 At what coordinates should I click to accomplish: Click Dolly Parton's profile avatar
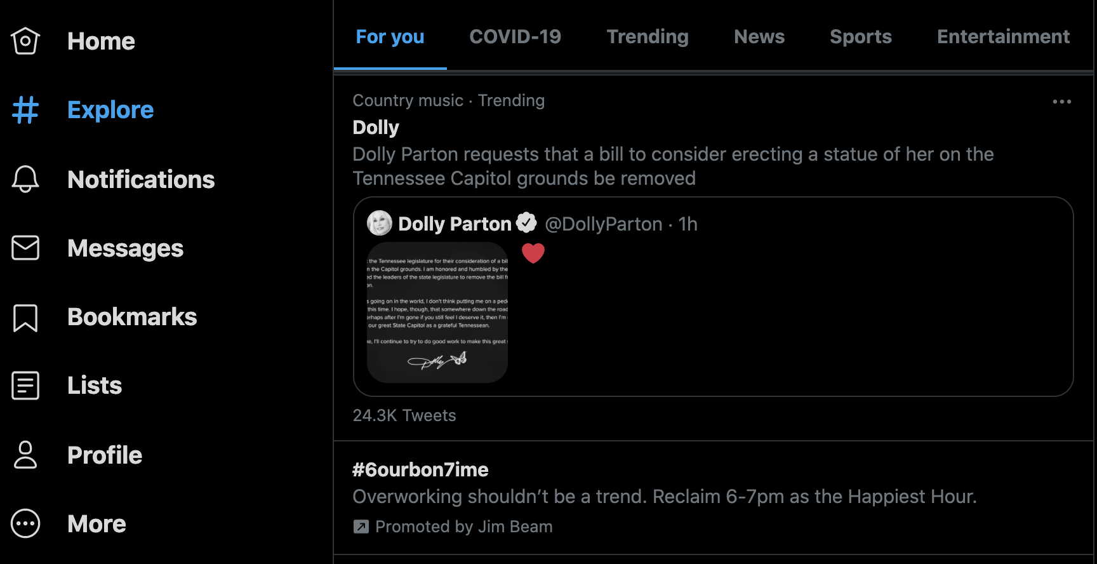[380, 223]
